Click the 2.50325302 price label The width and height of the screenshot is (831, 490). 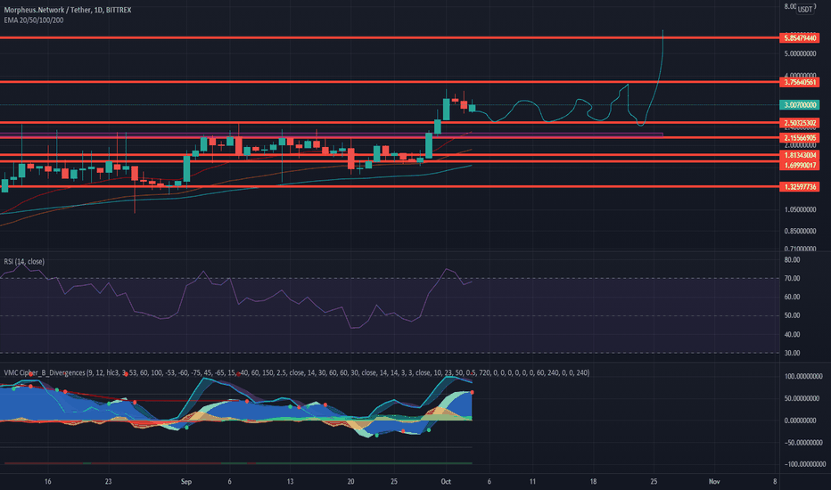pyautogui.click(x=800, y=123)
